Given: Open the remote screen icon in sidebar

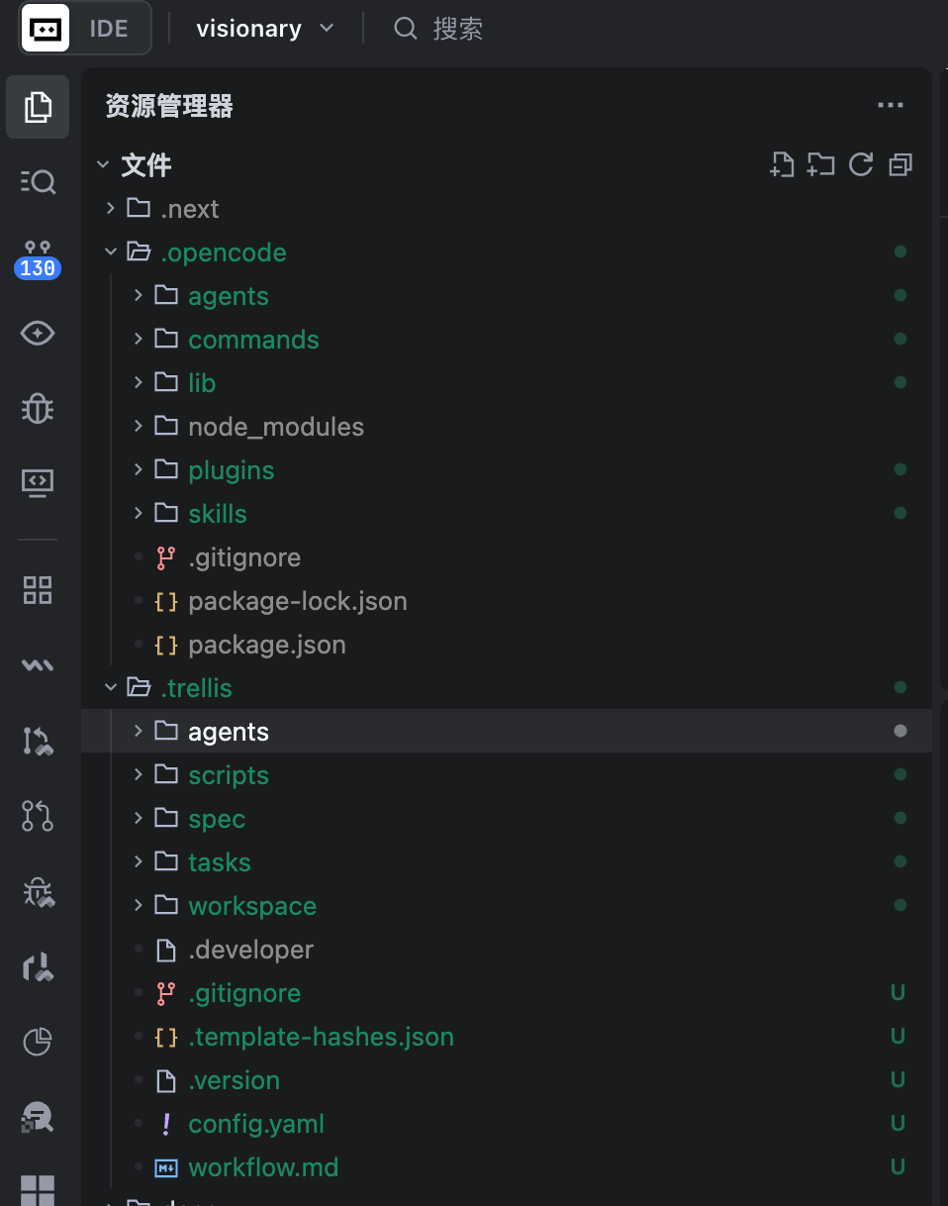Looking at the screenshot, I should (38, 482).
